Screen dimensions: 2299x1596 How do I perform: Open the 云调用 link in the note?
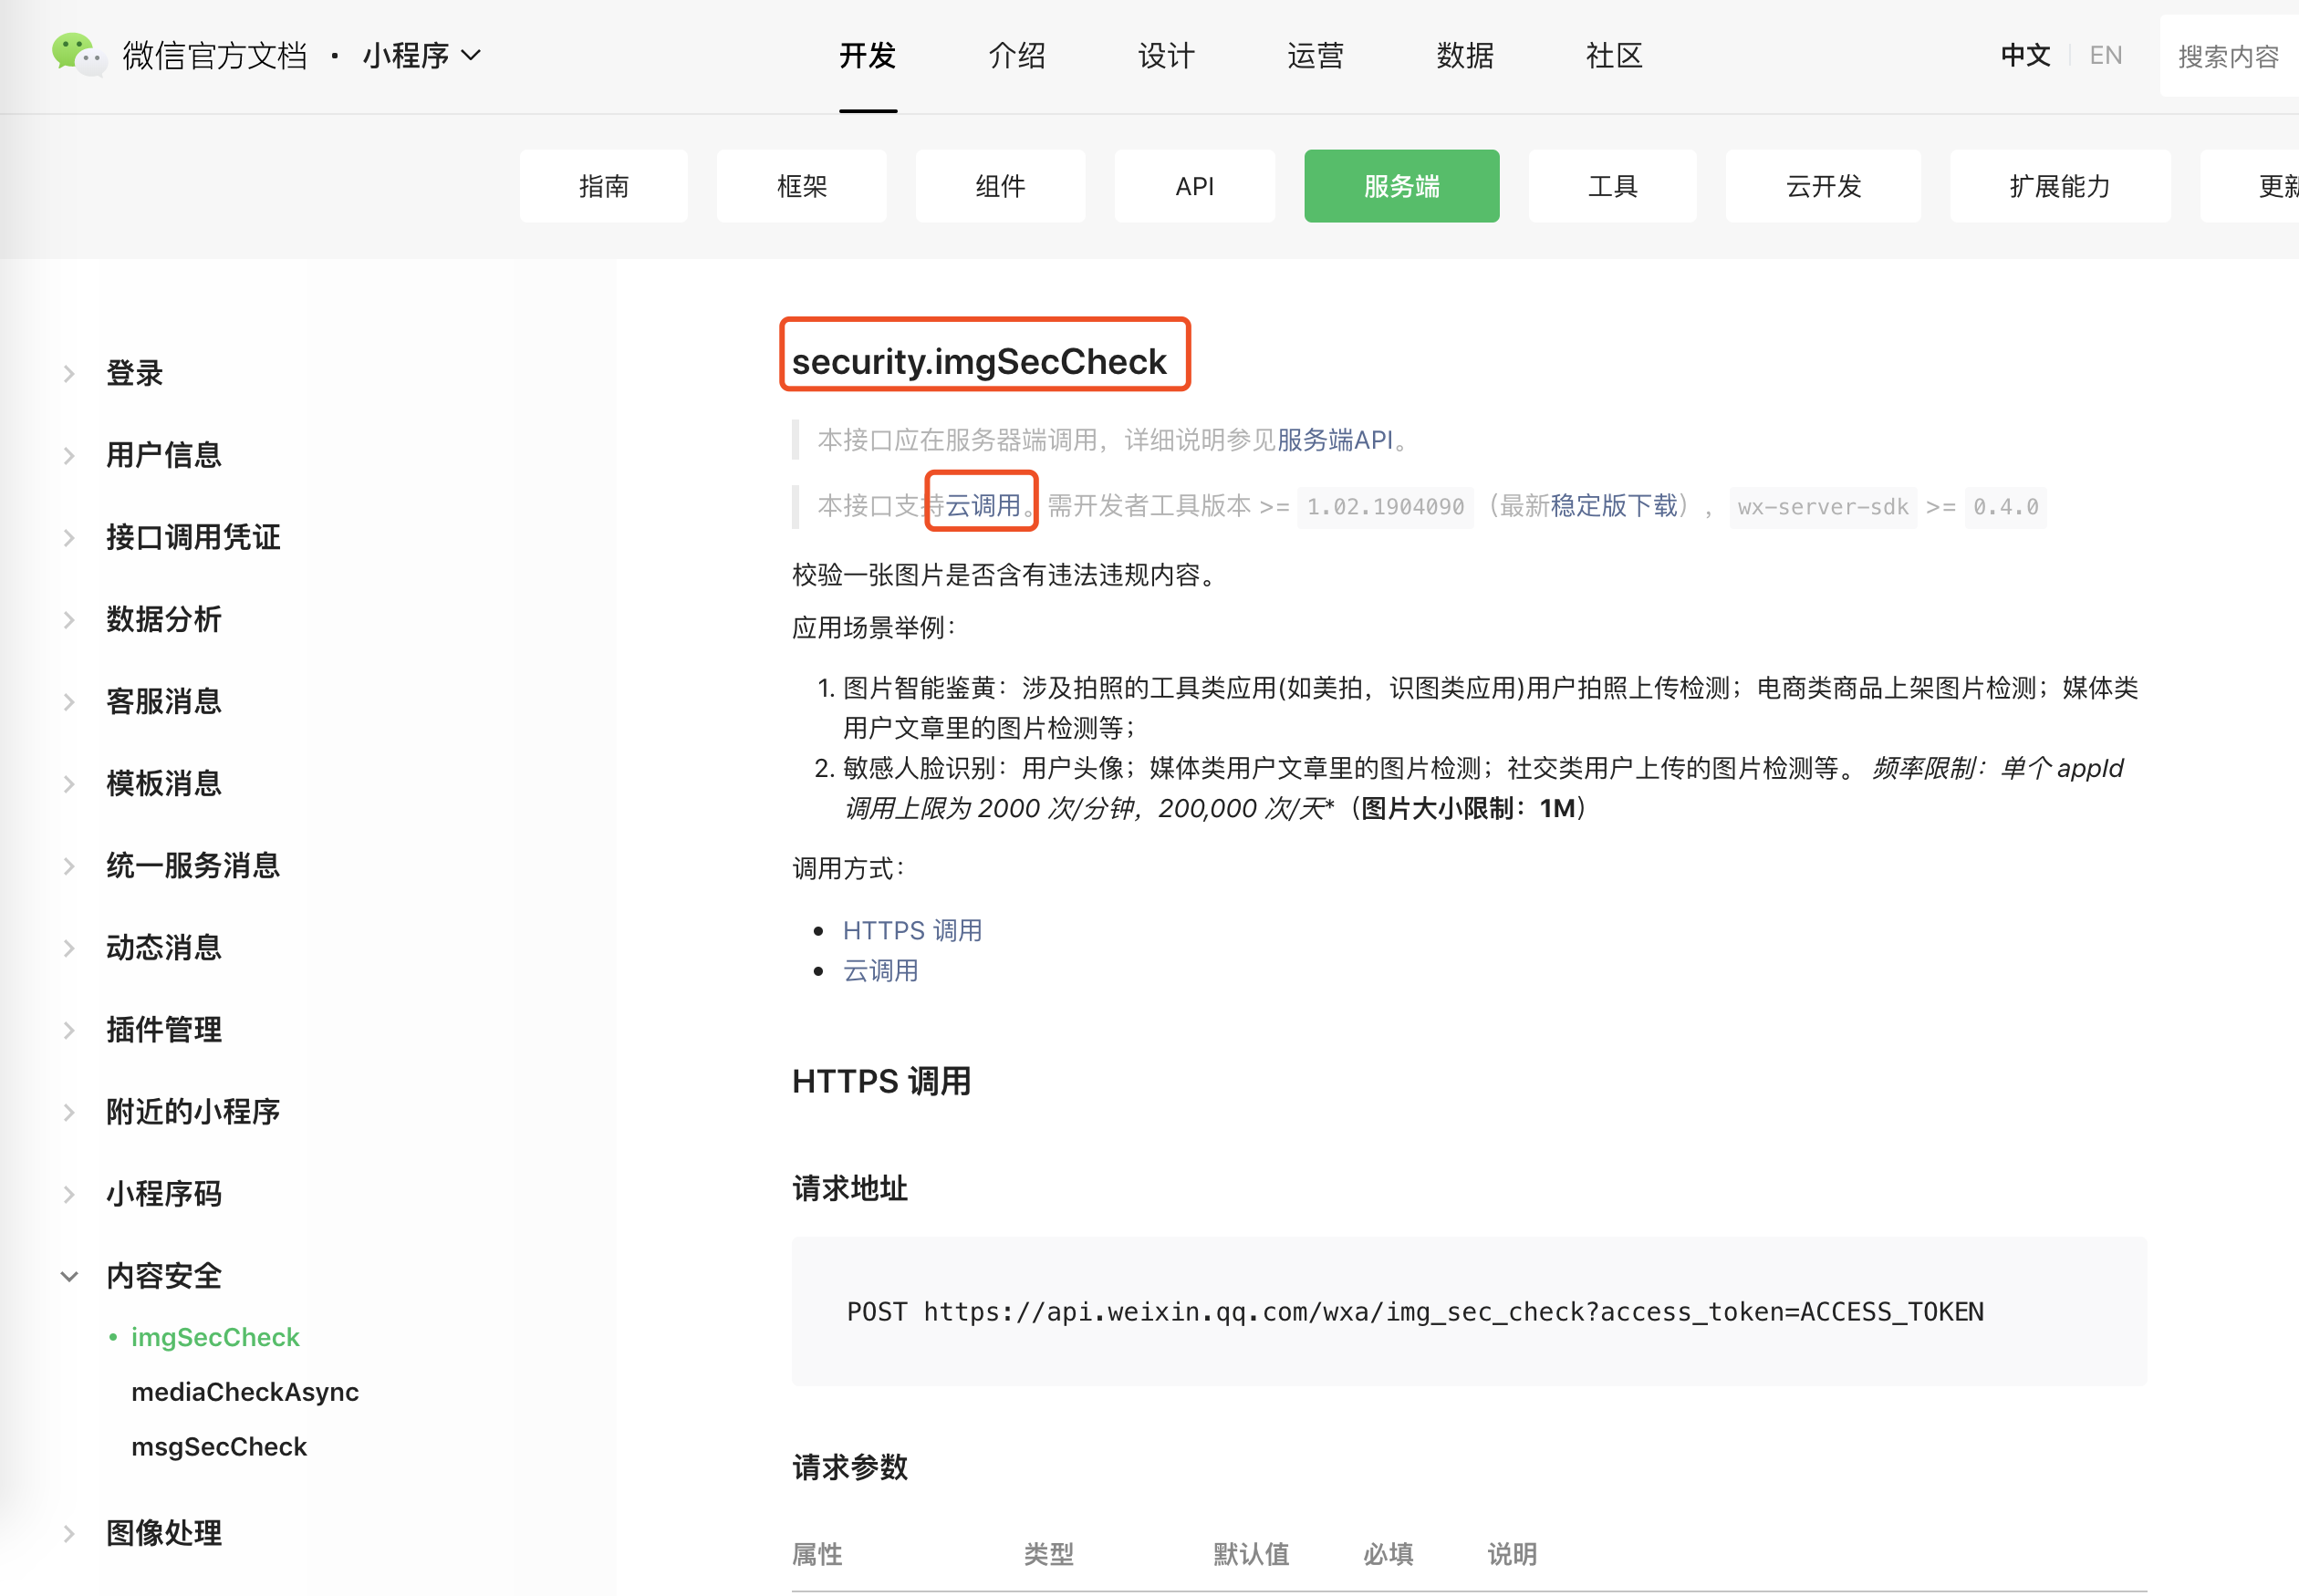click(983, 506)
